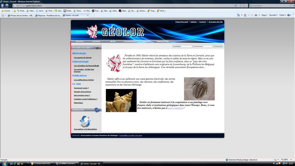295x166 pixels.
Task: Open the 'Semi...' favorites bar bookmark
Action: coord(78,11)
